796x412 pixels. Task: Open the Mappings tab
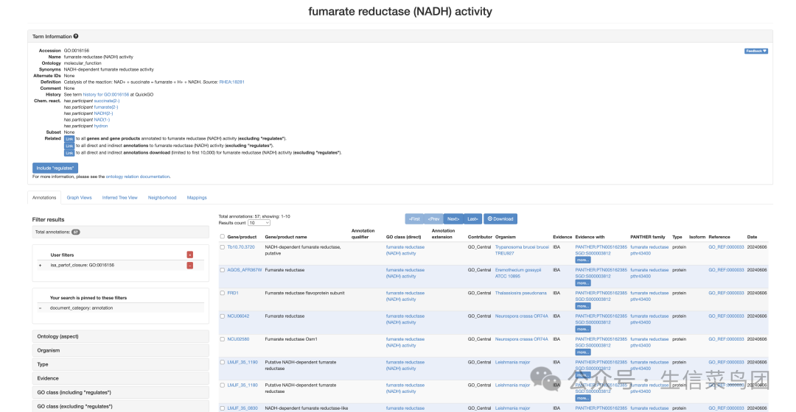(197, 198)
